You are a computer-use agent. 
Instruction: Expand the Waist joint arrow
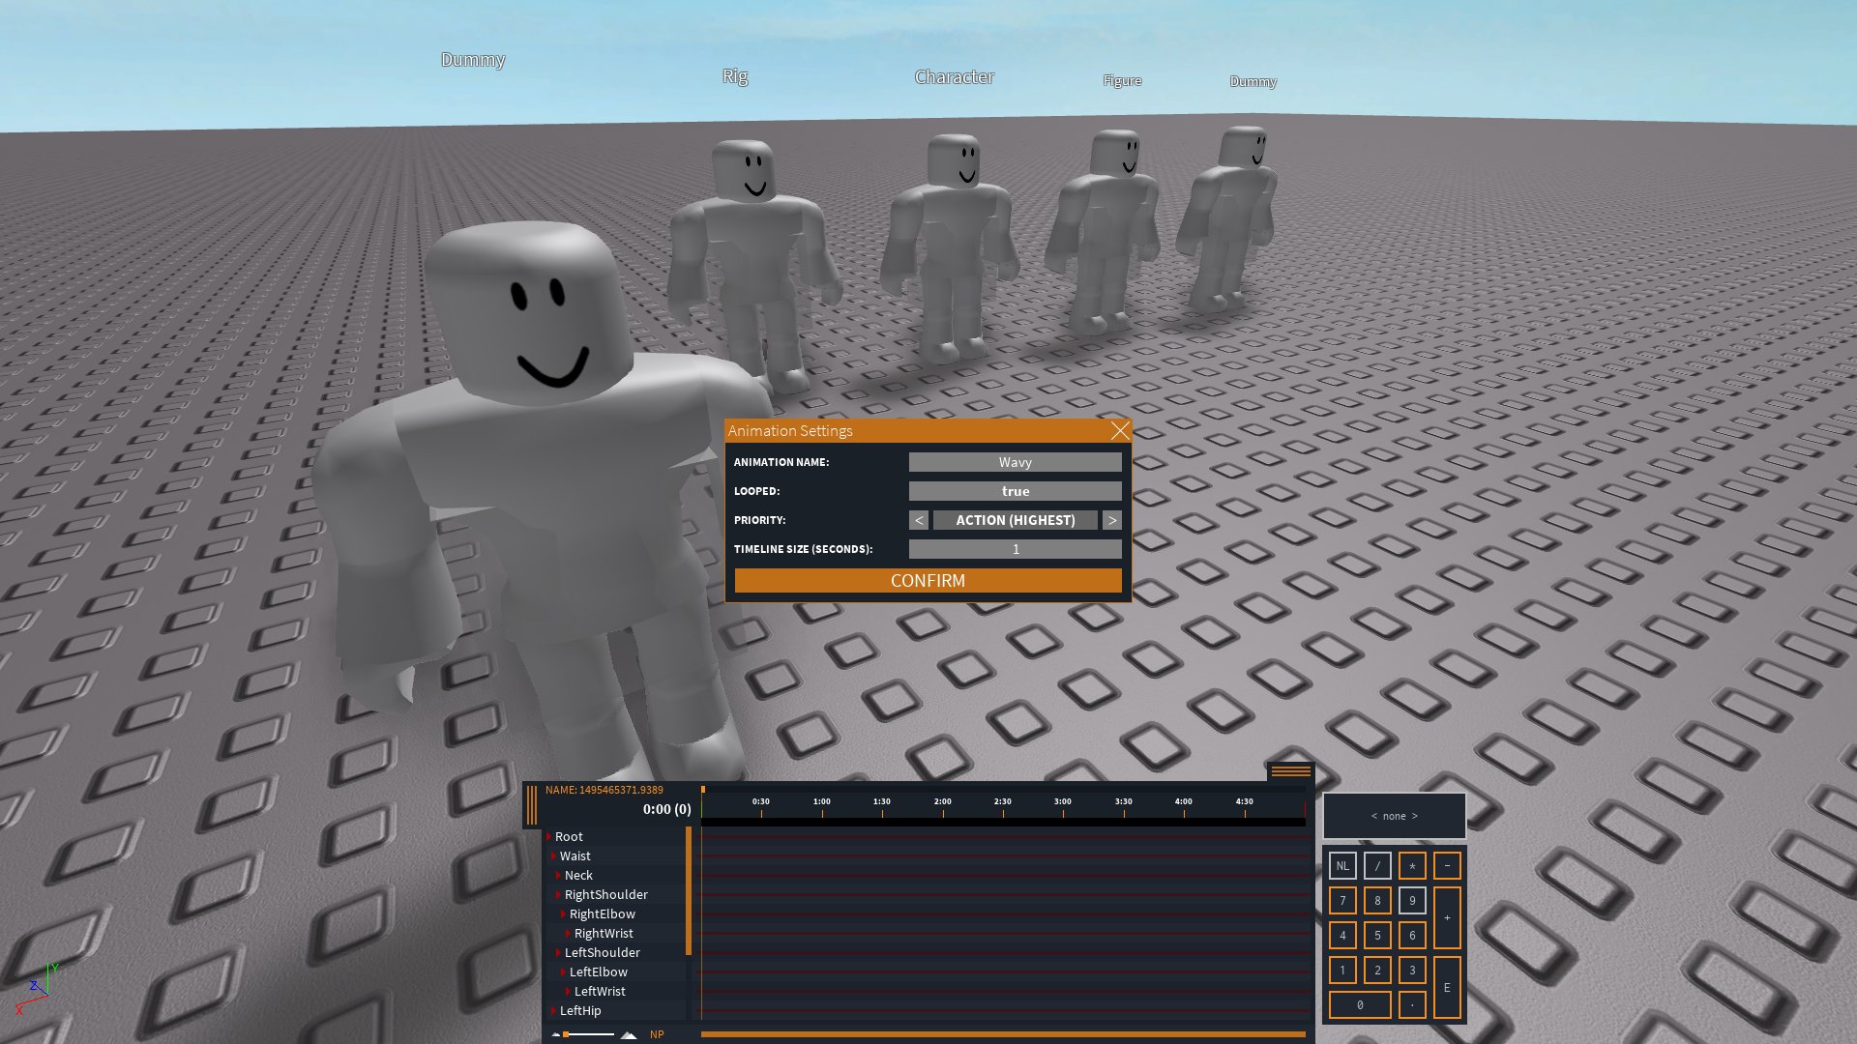click(553, 856)
